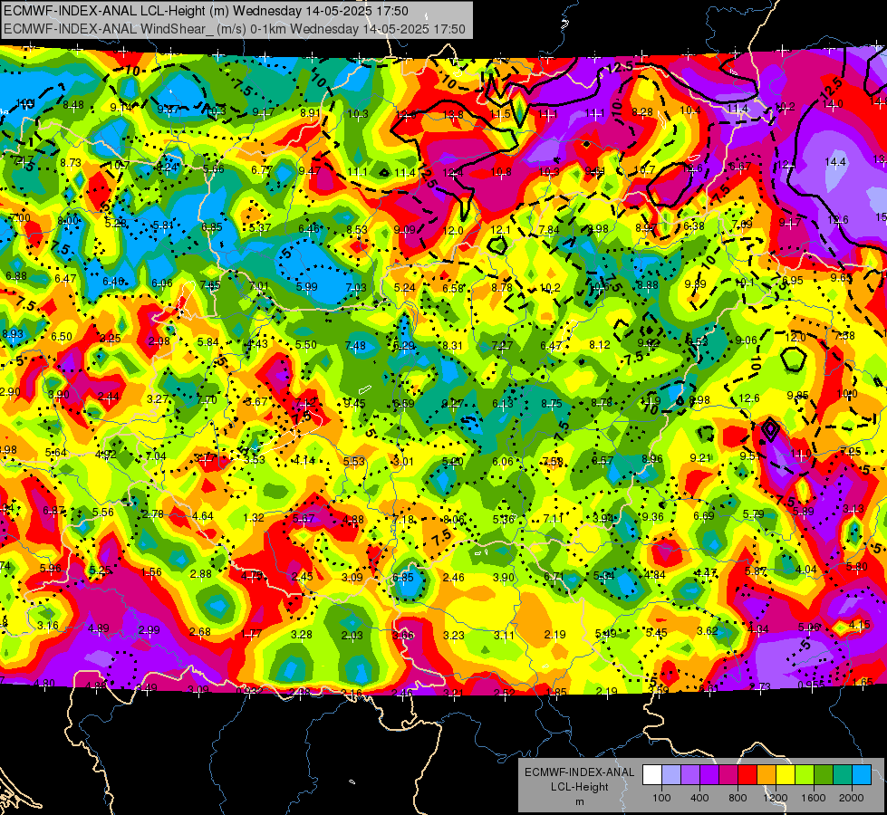The height and width of the screenshot is (815, 887).
Task: Click the grid value 9.21
Action: 700,458
